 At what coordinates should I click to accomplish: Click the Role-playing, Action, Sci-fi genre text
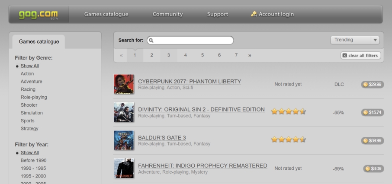click(x=166, y=88)
